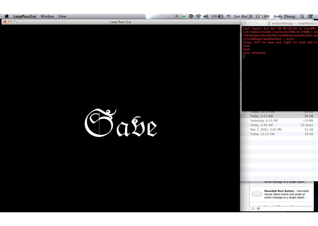Image resolution: width=318 pixels, height=226 pixels.
Task: Select the file row 'Yesterday, 6:15 PM'
Action: pyautogui.click(x=279, y=121)
